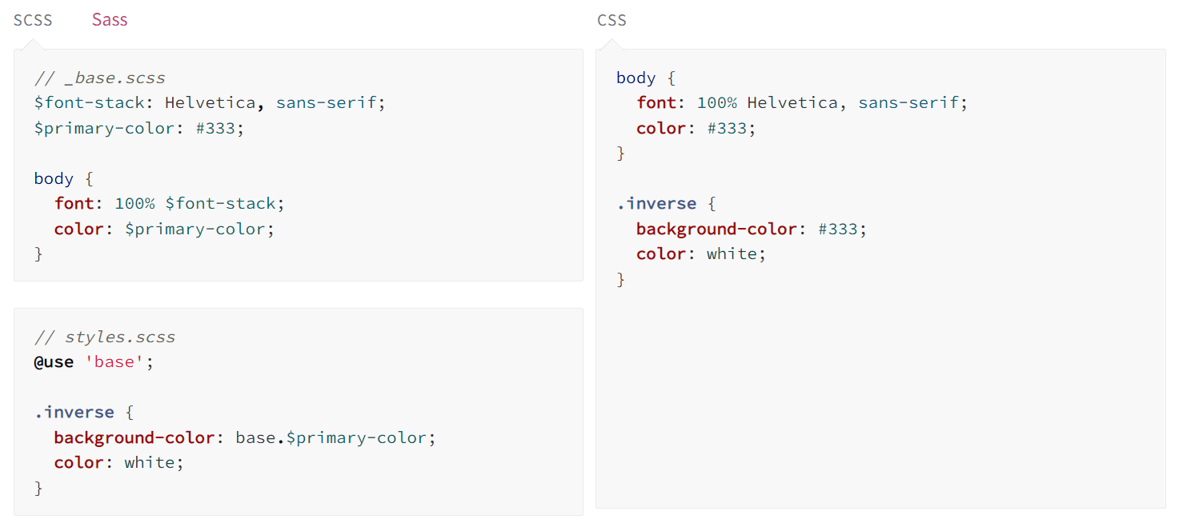
Task: Click 'font: 100% Helvetica, sans-serif;' in CSS
Action: click(802, 103)
